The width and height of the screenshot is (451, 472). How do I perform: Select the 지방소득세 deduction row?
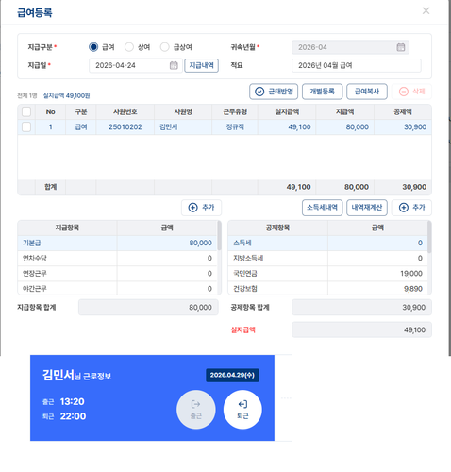pyautogui.click(x=327, y=259)
